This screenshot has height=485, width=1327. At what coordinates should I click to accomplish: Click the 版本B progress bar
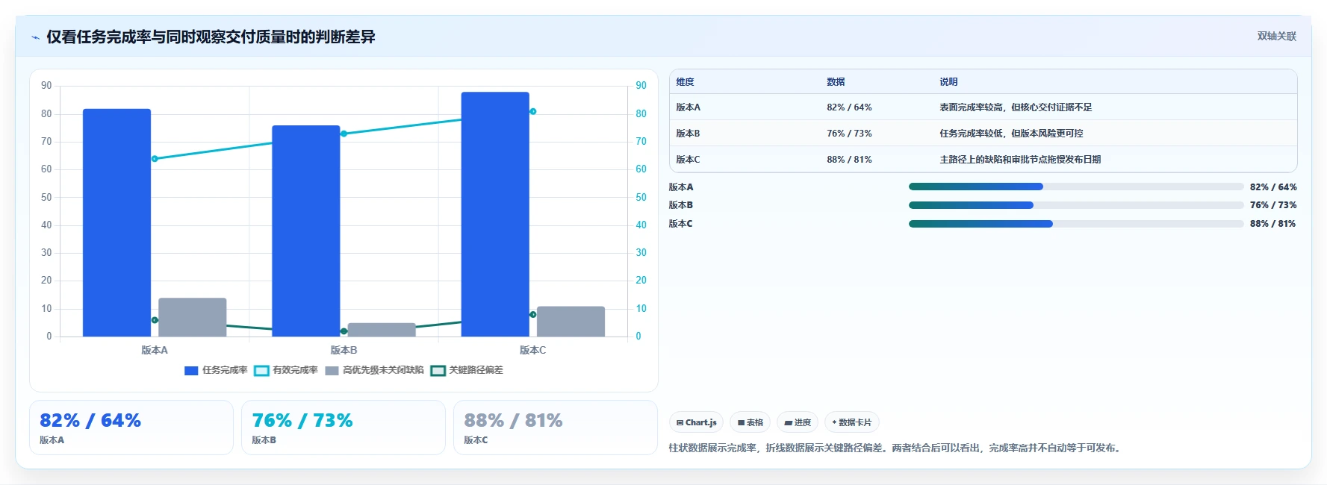coord(1076,205)
